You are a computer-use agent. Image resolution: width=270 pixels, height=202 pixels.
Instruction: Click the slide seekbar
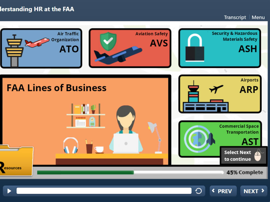pos(104,191)
